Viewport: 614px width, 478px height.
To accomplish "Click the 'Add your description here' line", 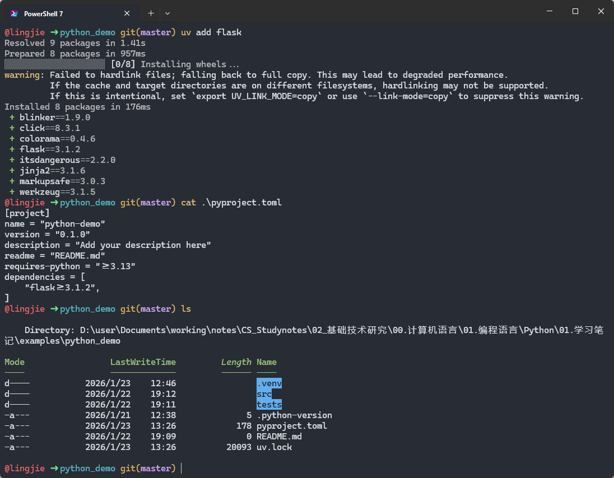I will [x=108, y=245].
